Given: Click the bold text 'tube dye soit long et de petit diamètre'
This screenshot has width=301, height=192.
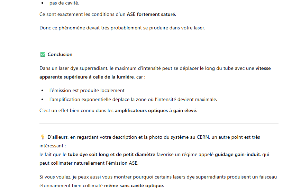Looking at the screenshot, I should (x=112, y=154).
